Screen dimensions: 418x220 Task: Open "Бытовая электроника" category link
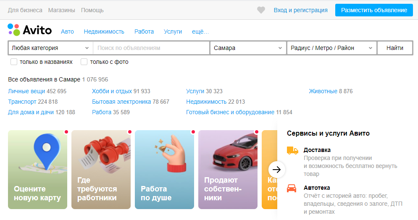coord(121,102)
